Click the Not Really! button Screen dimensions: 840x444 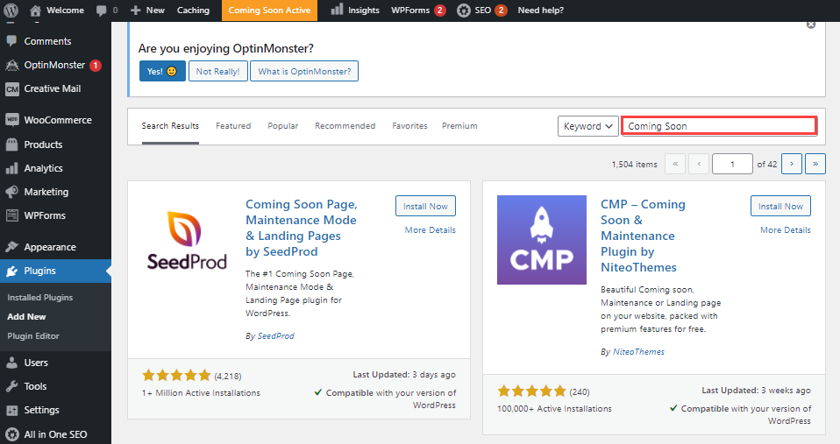(218, 71)
